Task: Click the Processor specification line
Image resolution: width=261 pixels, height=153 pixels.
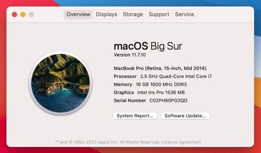Action: pos(163,76)
